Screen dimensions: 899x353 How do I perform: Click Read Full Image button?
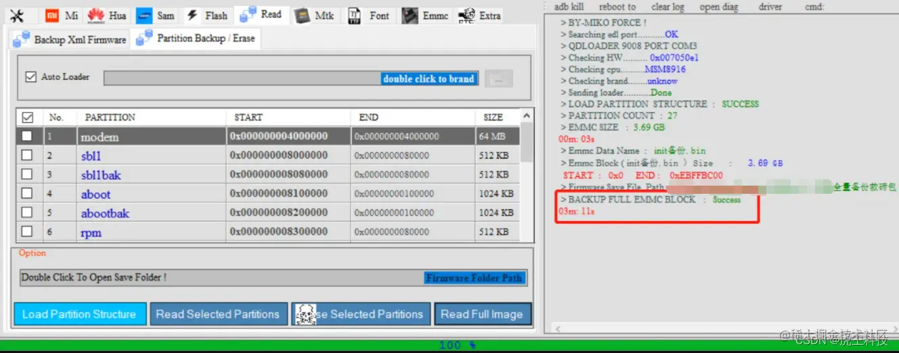pyautogui.click(x=482, y=314)
